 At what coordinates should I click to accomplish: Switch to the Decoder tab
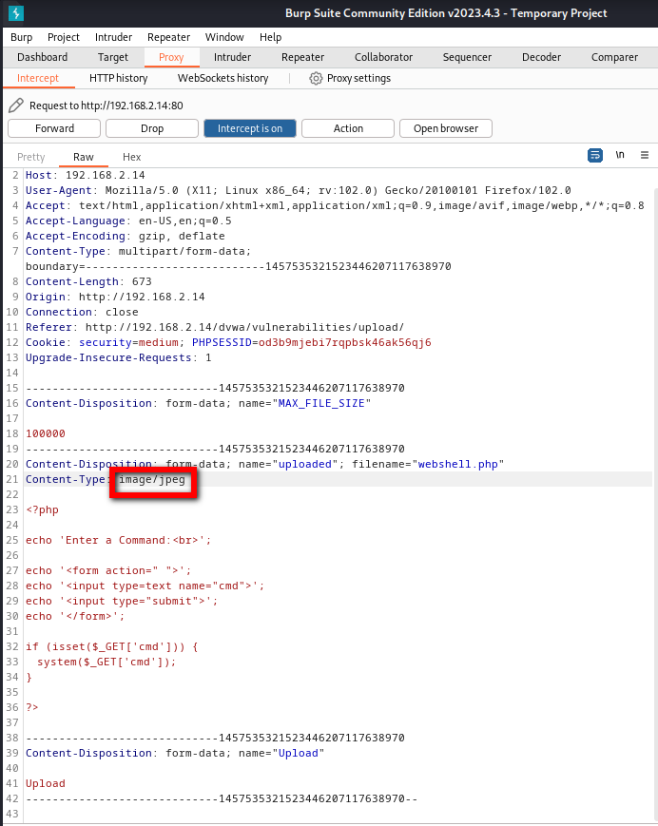(541, 57)
